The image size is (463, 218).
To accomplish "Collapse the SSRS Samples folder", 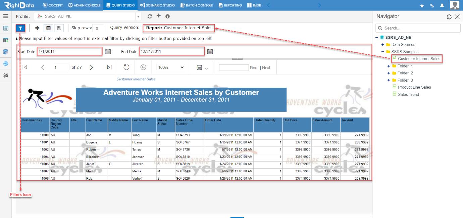I will (x=383, y=52).
